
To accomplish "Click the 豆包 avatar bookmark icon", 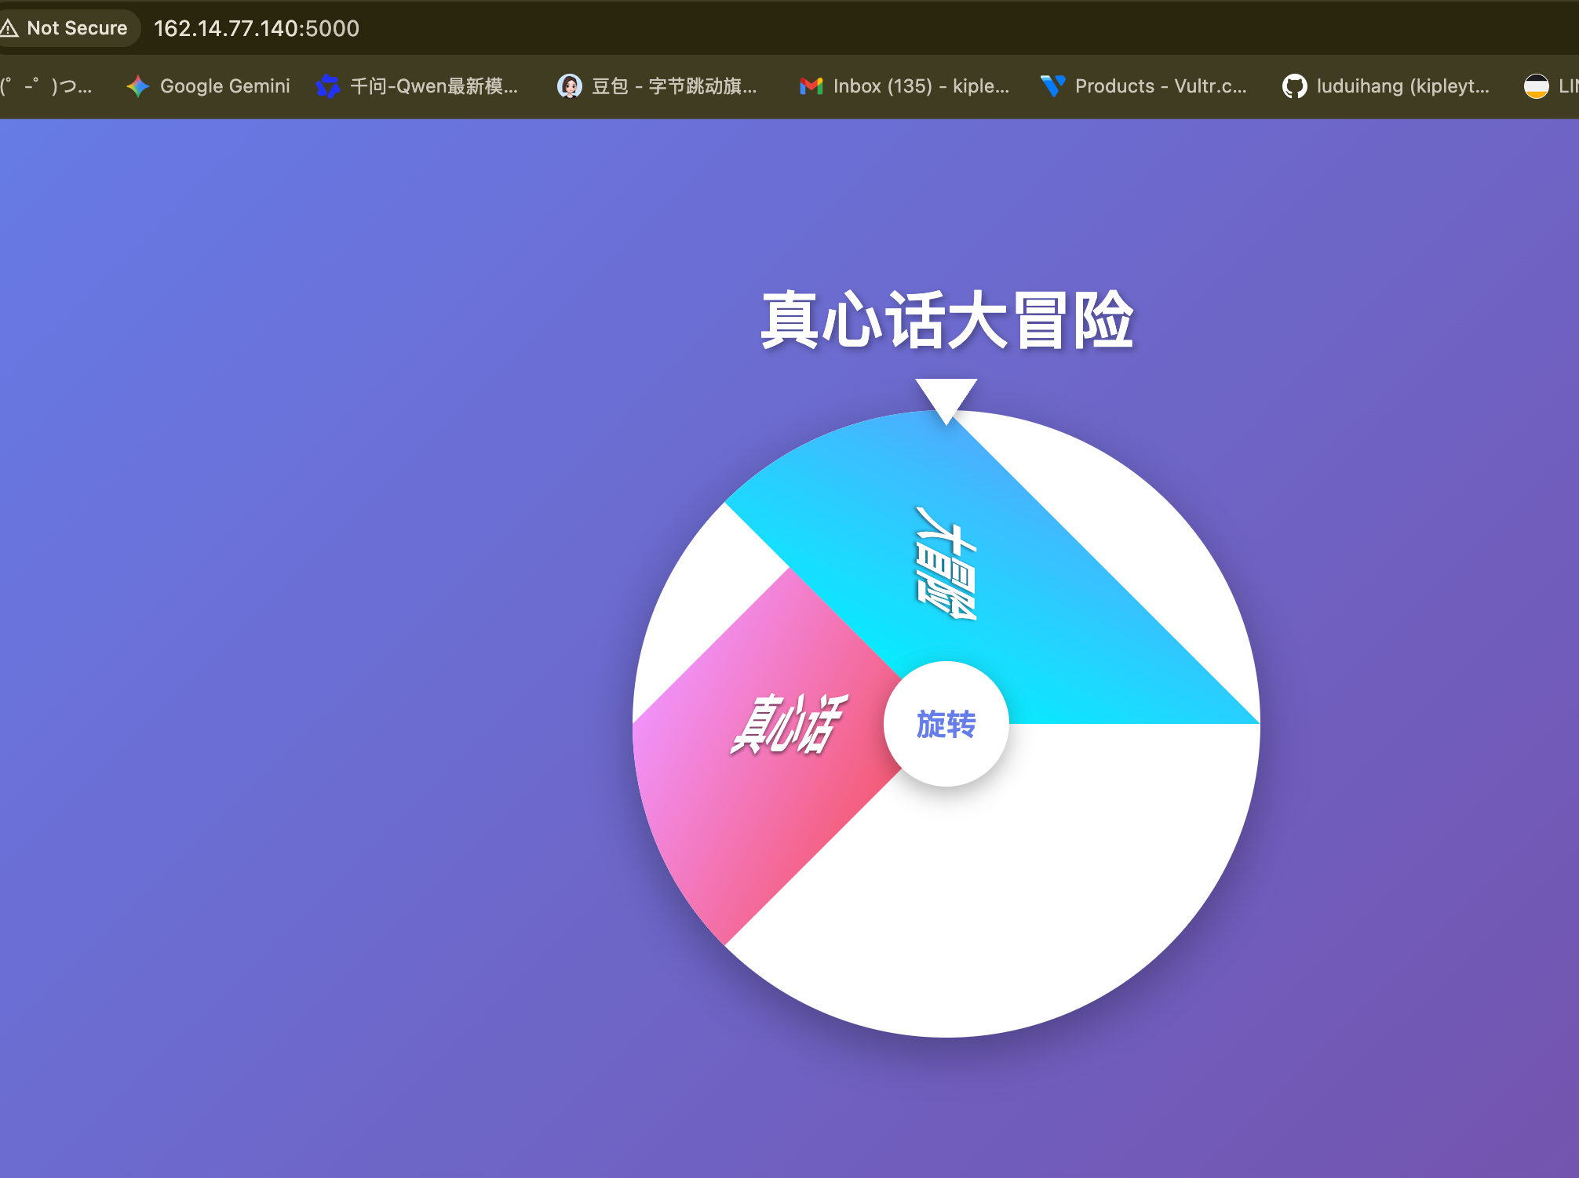I will click(x=570, y=86).
